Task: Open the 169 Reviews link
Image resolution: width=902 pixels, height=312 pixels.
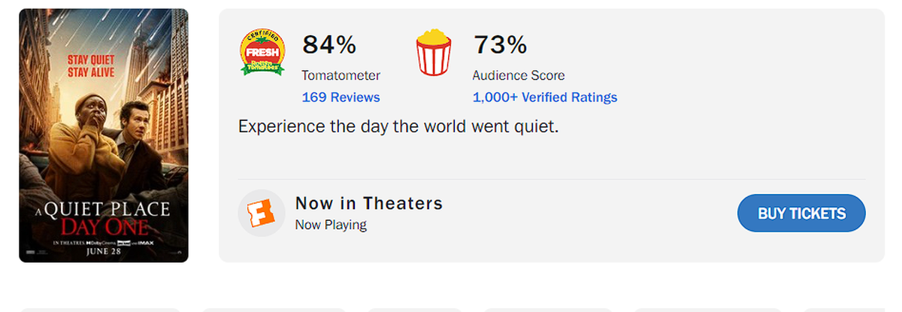Action: coord(341,97)
